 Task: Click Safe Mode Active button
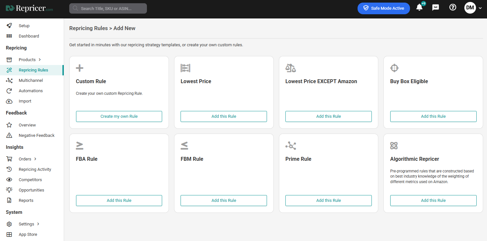[384, 8]
